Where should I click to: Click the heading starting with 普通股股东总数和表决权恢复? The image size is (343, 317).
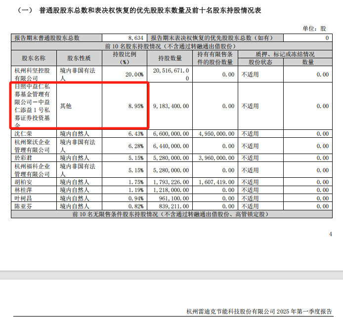click(x=150, y=10)
